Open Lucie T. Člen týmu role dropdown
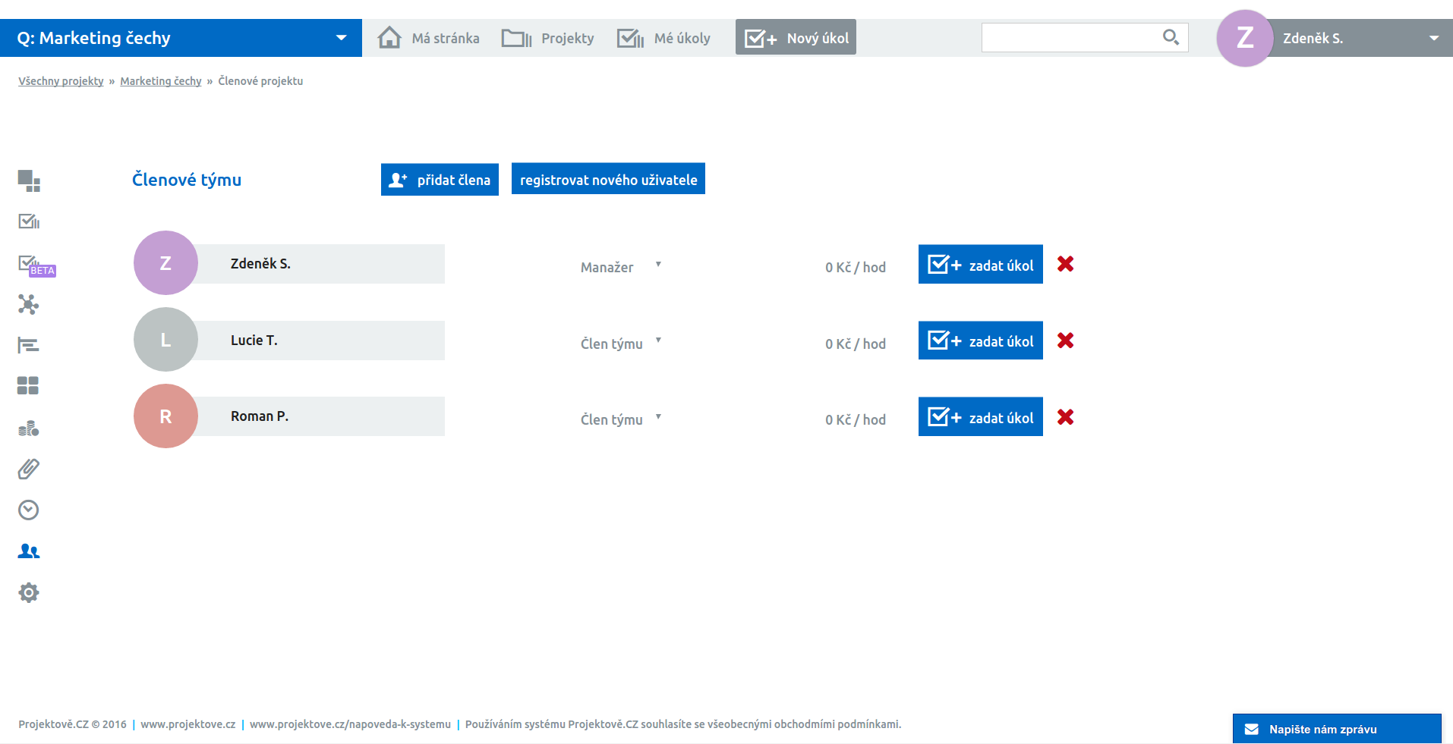The width and height of the screenshot is (1453, 744). [621, 343]
